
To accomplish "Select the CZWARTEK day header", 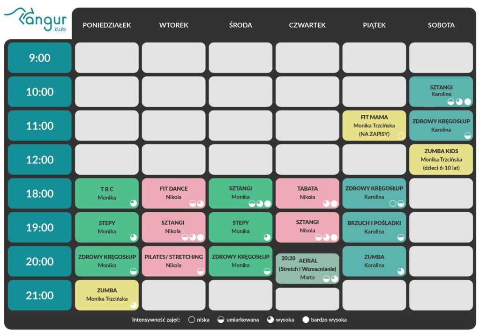I will pos(307,25).
